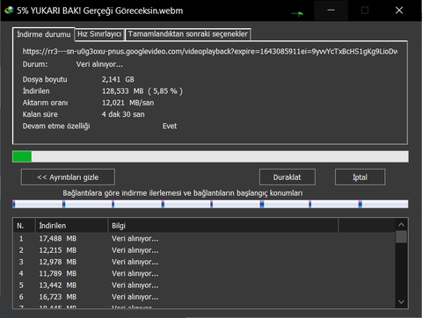Click the connections segment progress bar
This screenshot has width=422, height=318.
click(210, 204)
